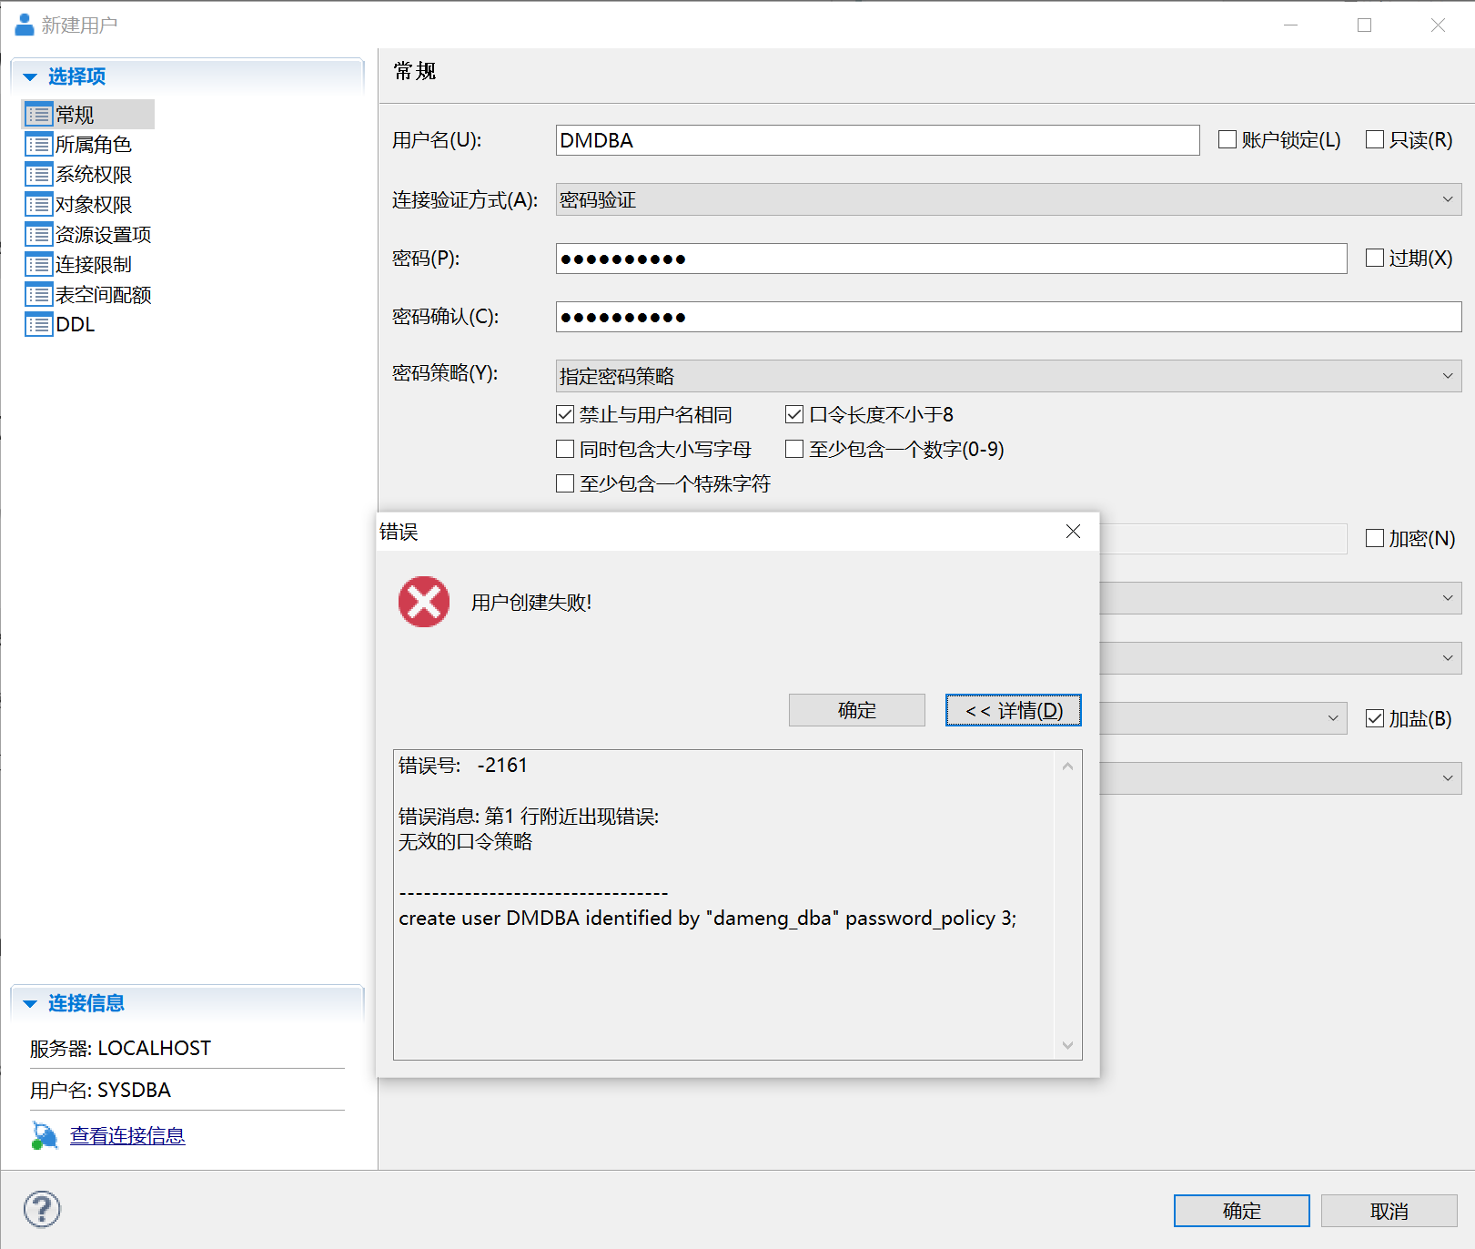Open the DDL page

point(76,325)
